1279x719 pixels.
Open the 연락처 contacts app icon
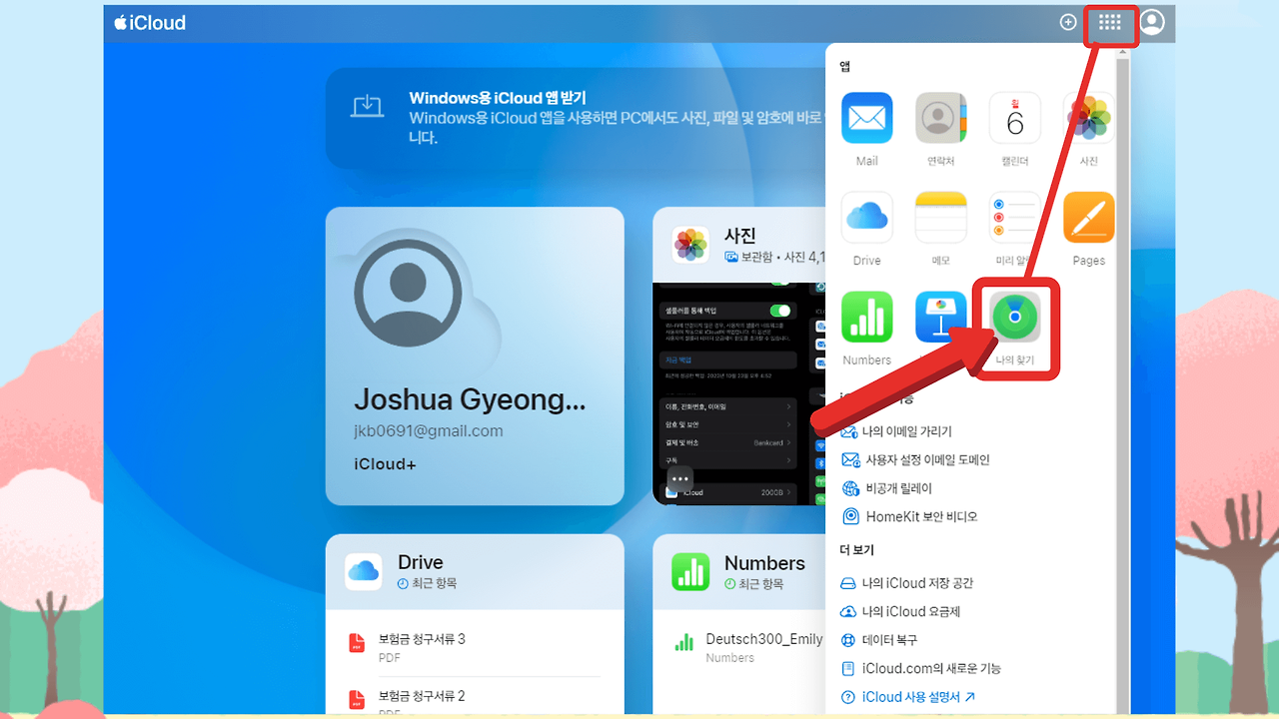(940, 118)
